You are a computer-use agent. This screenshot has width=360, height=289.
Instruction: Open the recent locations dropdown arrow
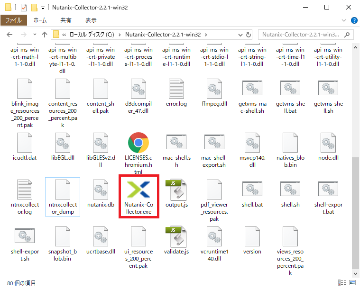35,35
